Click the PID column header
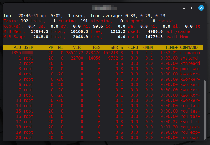 pyautogui.click(x=17, y=48)
